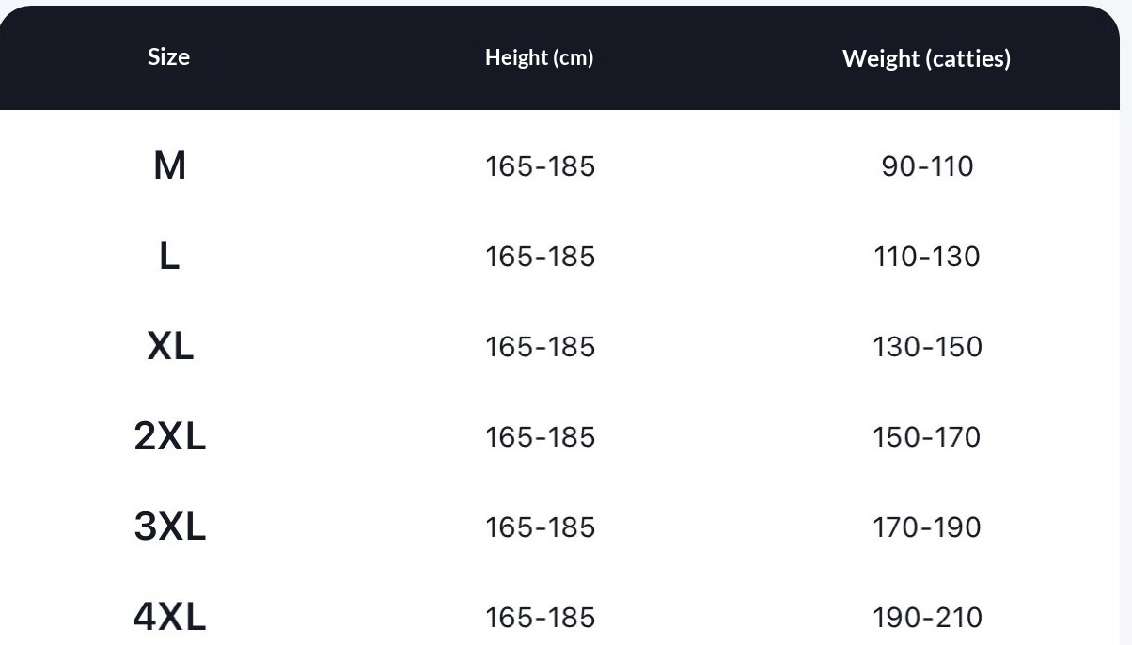Select the 2XL size label

(169, 437)
